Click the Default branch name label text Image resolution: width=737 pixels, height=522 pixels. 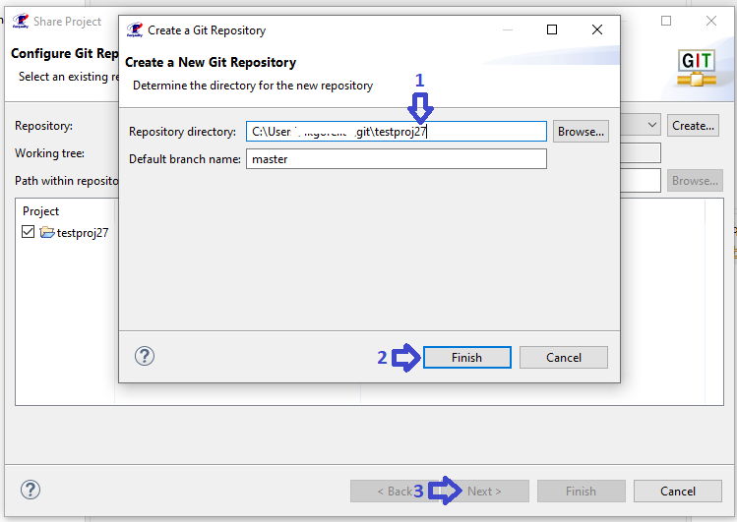click(x=185, y=159)
